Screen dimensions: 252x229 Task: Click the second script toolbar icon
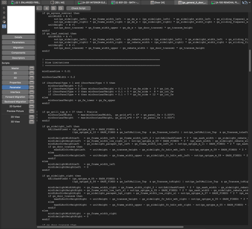click(46, 8)
